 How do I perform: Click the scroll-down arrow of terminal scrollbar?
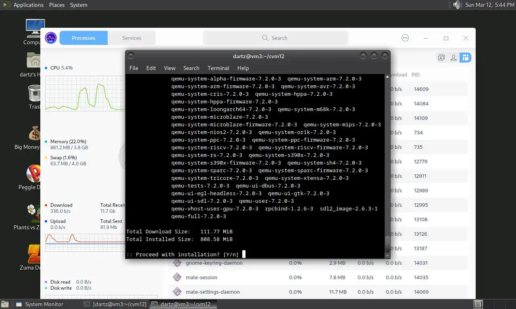point(387,255)
